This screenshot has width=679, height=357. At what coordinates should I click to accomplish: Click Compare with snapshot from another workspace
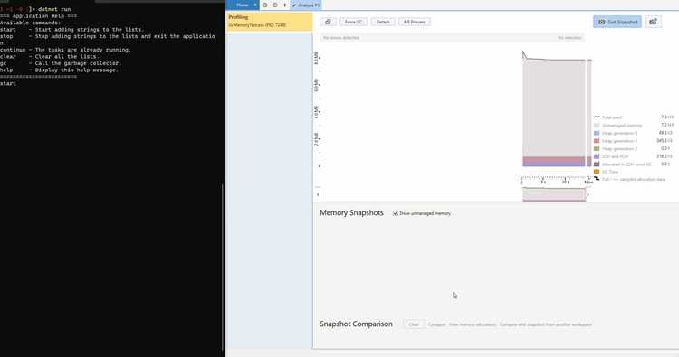pyautogui.click(x=546, y=324)
